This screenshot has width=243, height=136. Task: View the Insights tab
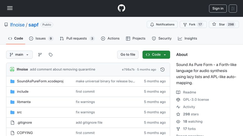pos(187,38)
